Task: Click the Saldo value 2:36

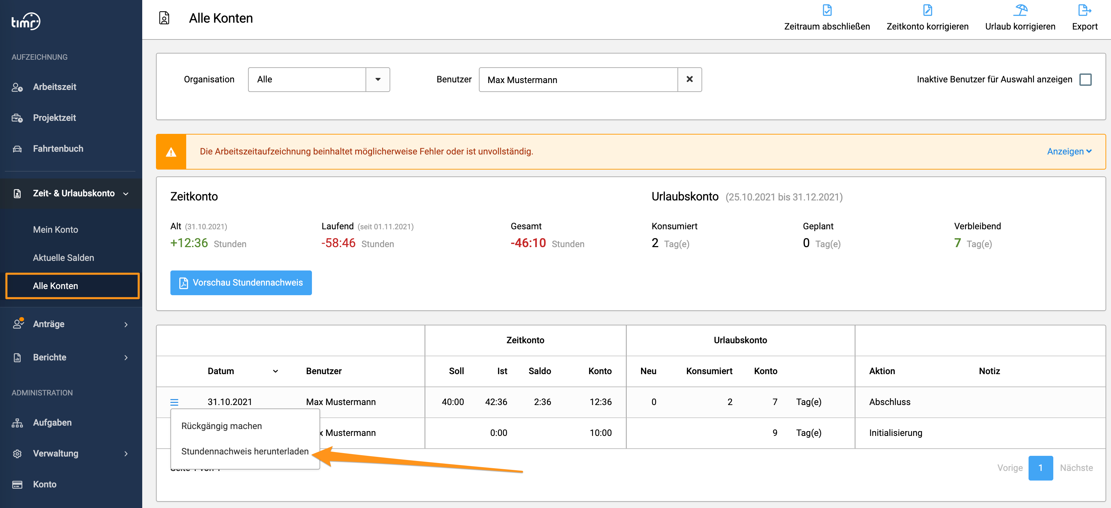Action: tap(542, 402)
